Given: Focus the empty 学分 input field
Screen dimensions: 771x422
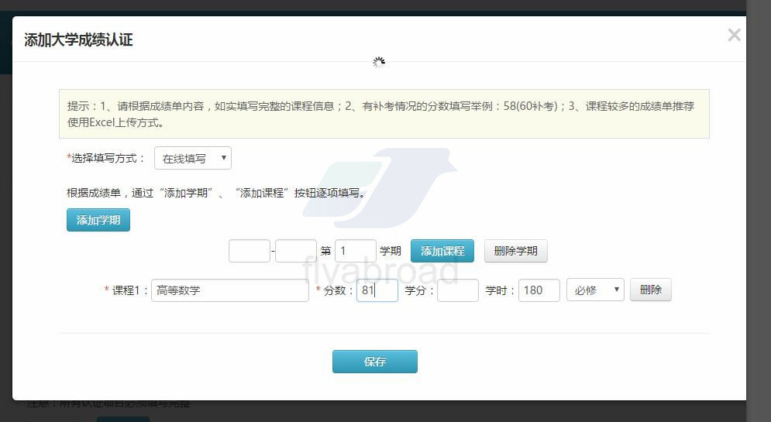Looking at the screenshot, I should click(458, 290).
